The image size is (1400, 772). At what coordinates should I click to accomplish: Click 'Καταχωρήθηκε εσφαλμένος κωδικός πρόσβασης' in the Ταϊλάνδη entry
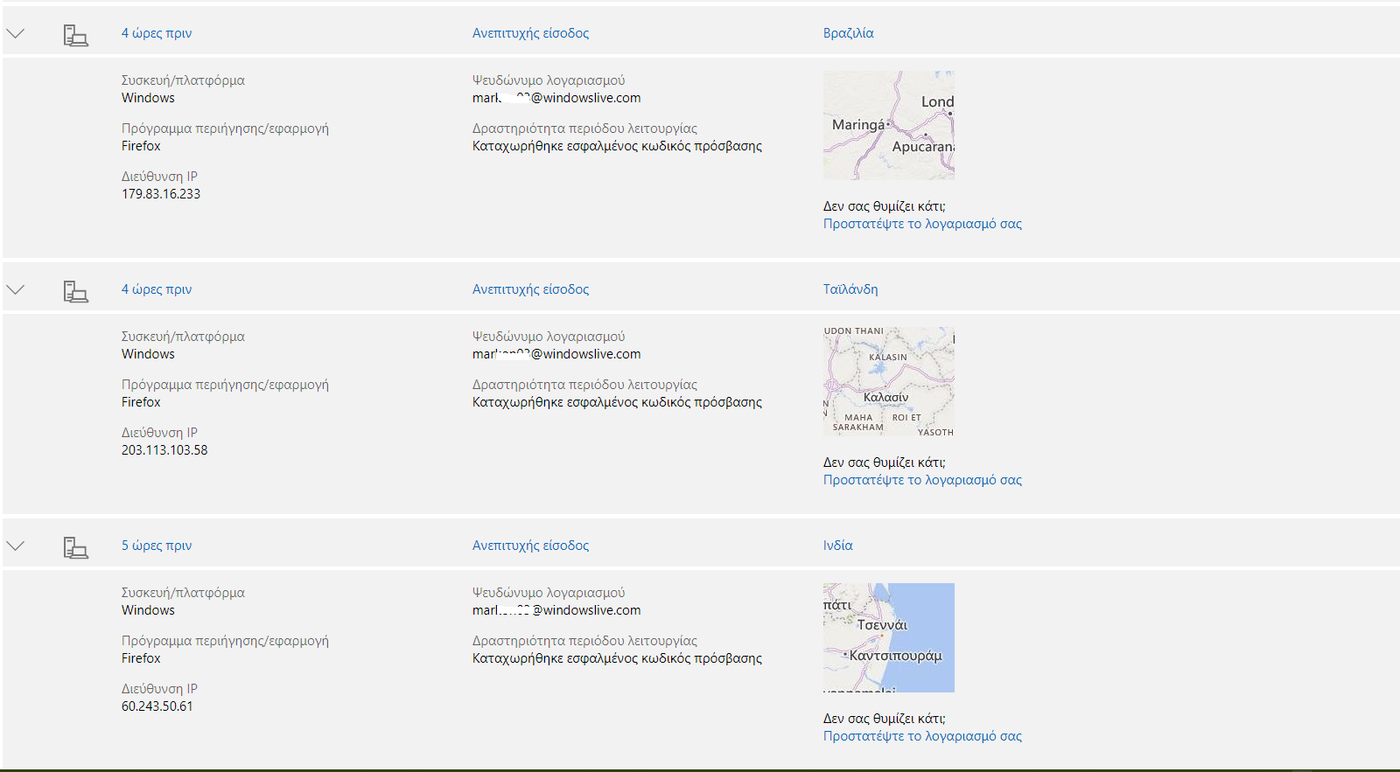tap(617, 402)
